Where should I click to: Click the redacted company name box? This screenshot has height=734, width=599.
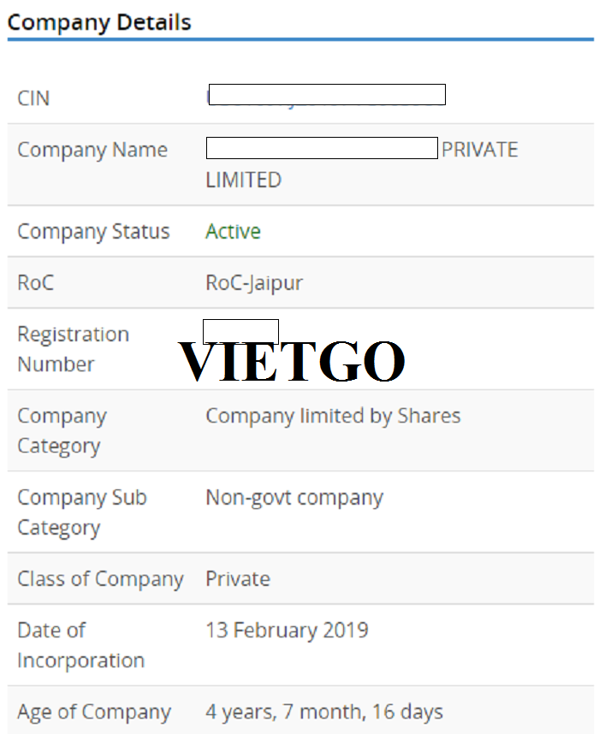pyautogui.click(x=322, y=148)
